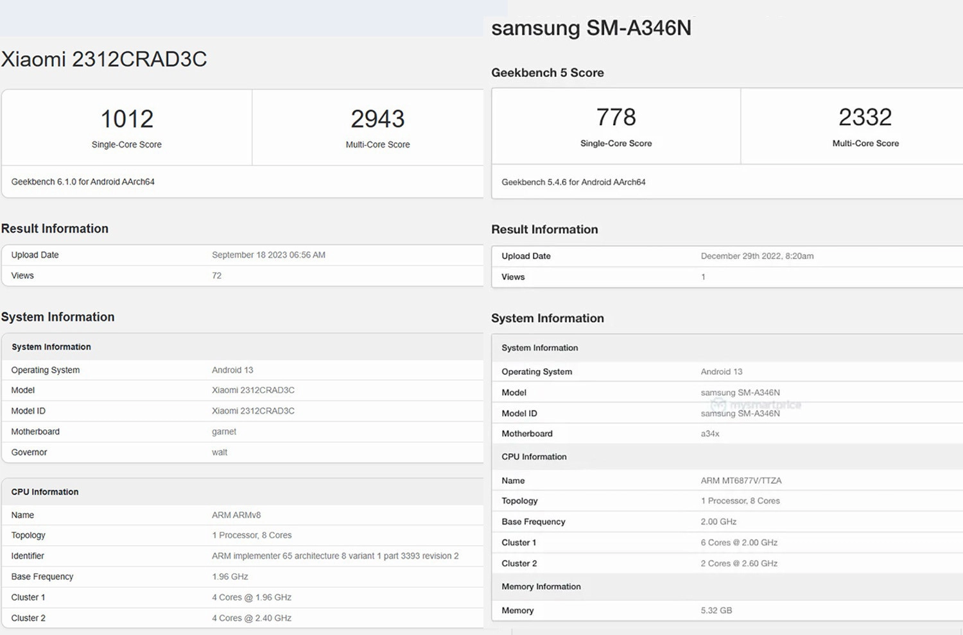Click the "walt" governor value
This screenshot has width=963, height=635.
[220, 452]
